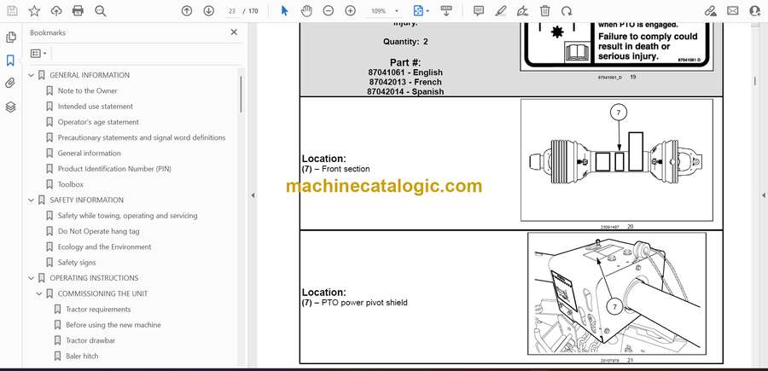Click the upload to cloud icon
Screen dimensions: 768x371
pyautogui.click(x=56, y=11)
